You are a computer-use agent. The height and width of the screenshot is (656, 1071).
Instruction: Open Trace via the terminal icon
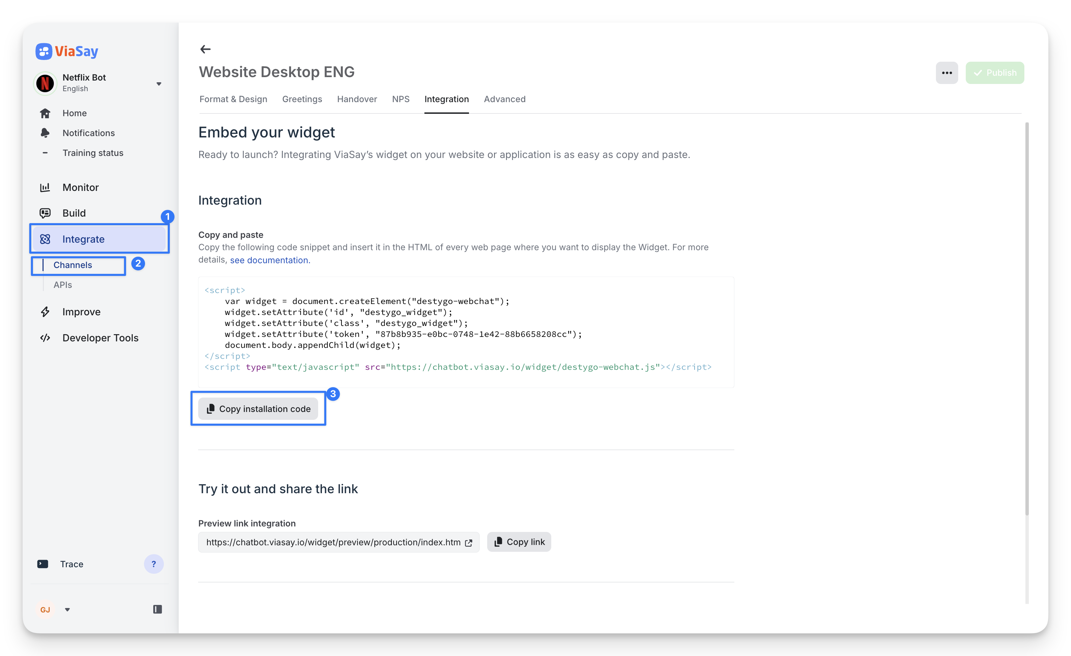[x=43, y=564]
